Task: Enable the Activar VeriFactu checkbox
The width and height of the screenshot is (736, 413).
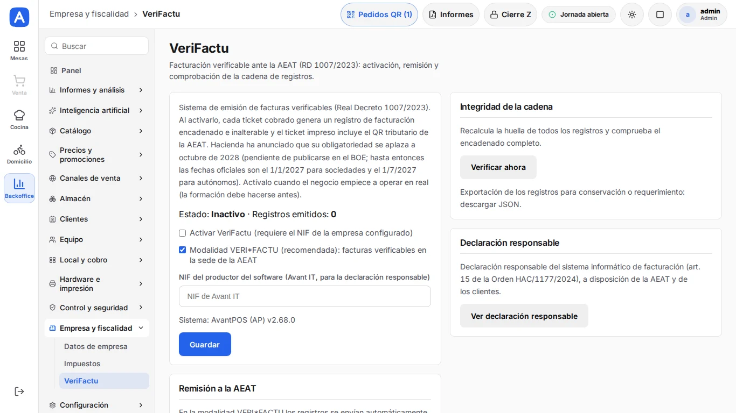Action: pos(183,233)
